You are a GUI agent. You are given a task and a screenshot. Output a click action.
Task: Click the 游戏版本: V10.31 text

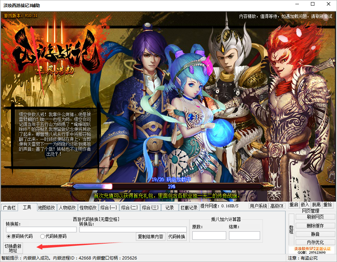pos(20,16)
